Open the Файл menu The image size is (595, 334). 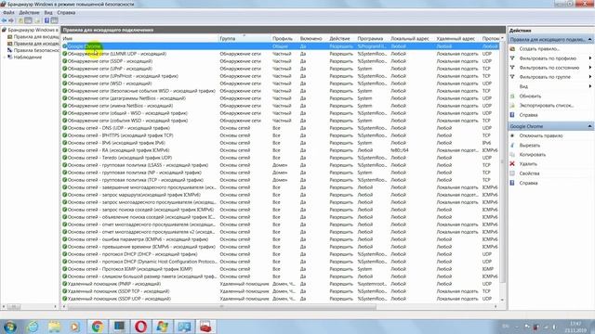(8, 12)
